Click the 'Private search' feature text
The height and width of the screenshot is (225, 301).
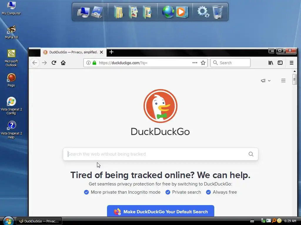click(x=187, y=192)
